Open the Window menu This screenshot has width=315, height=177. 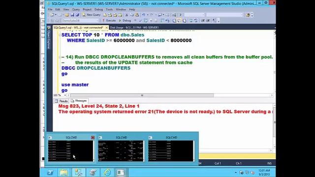click(121, 9)
